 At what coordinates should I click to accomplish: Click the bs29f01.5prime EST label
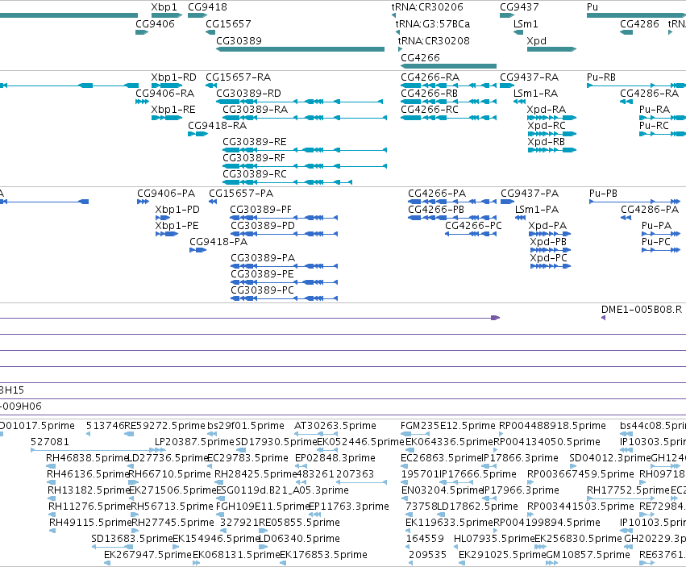click(x=246, y=426)
